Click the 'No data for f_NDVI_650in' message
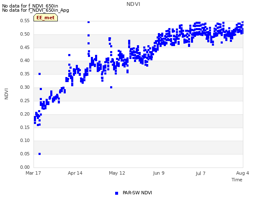 point(30,6)
